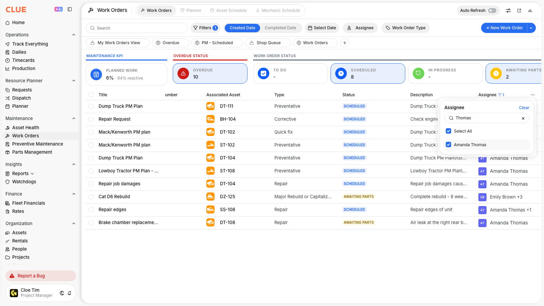Check the header select-all rows checkbox

click(x=91, y=95)
